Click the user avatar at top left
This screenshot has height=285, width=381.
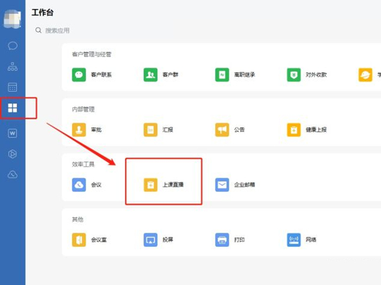12,18
